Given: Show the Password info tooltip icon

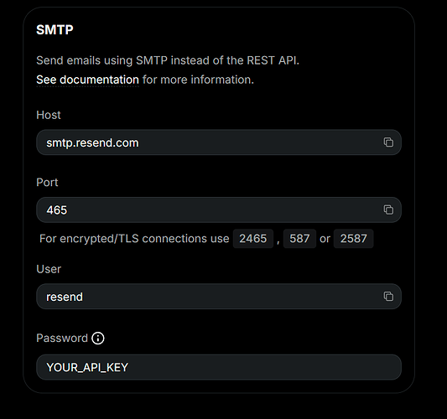Looking at the screenshot, I should click(x=98, y=338).
